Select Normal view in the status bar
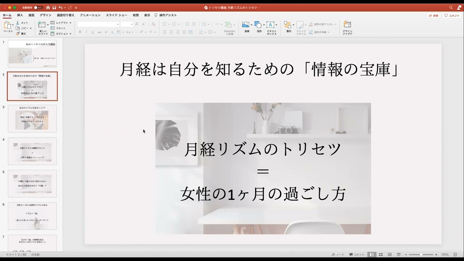The image size is (464, 261). (x=372, y=254)
